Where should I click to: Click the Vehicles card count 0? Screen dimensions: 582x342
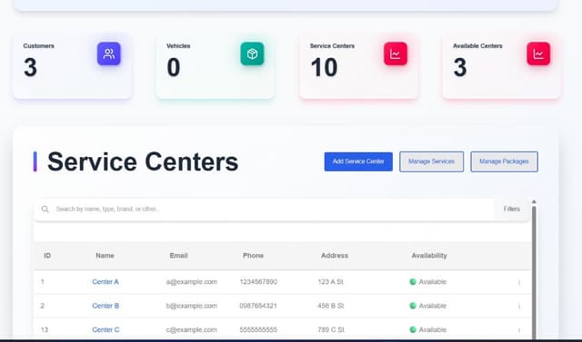[x=174, y=68]
